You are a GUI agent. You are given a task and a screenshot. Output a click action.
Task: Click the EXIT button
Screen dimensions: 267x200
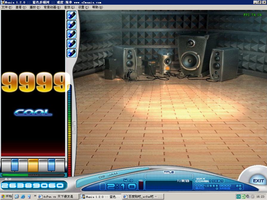point(258,181)
